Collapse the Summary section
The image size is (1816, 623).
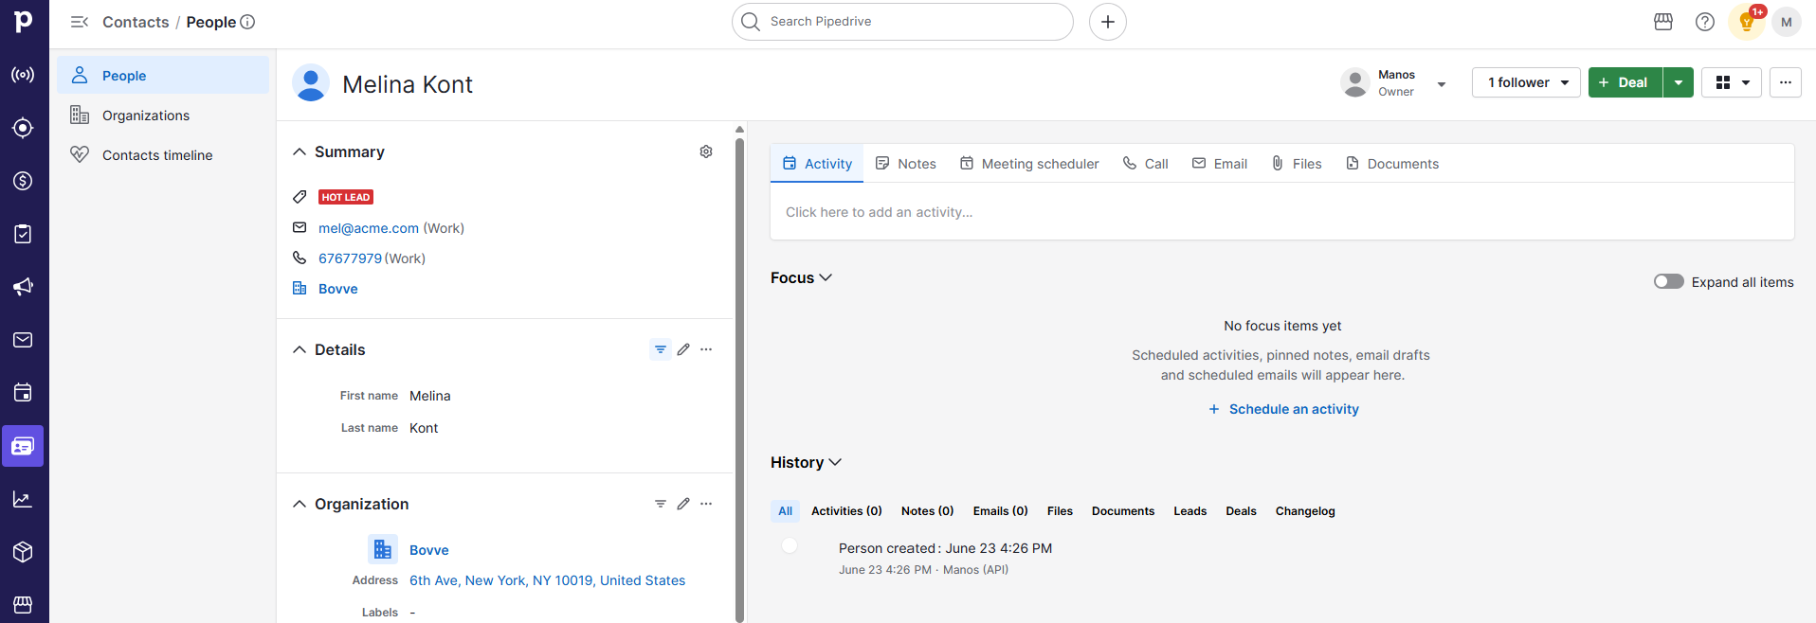point(300,151)
